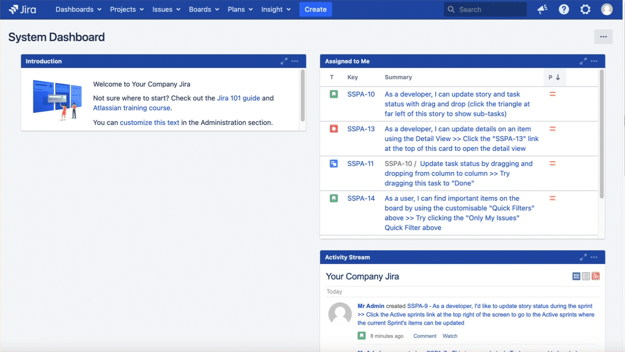Image resolution: width=625 pixels, height=352 pixels.
Task: Open the Issues dropdown menu
Action: [x=167, y=9]
